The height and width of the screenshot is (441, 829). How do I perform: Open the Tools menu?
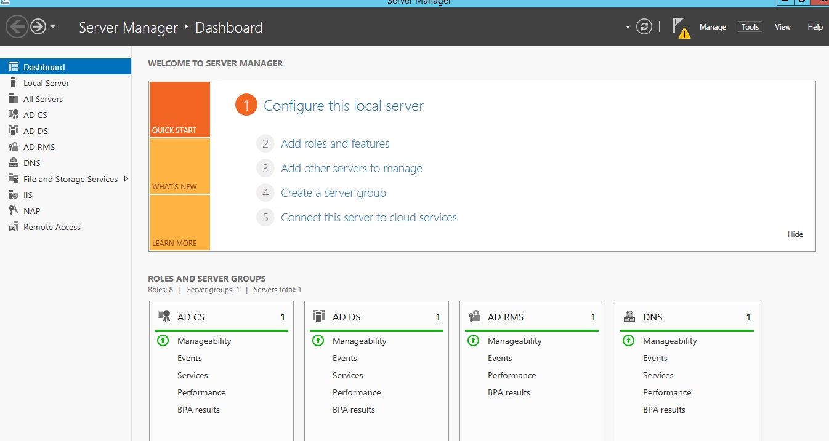click(x=750, y=26)
